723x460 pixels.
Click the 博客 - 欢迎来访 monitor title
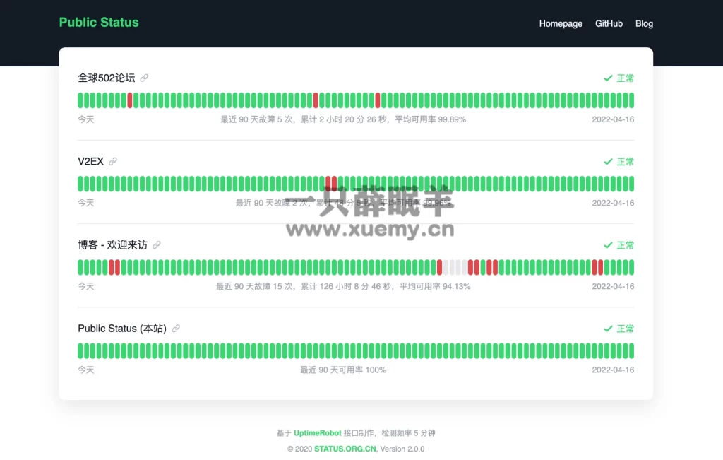tap(112, 245)
